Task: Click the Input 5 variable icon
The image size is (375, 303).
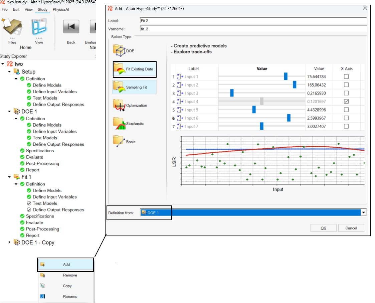Action: (x=180, y=110)
